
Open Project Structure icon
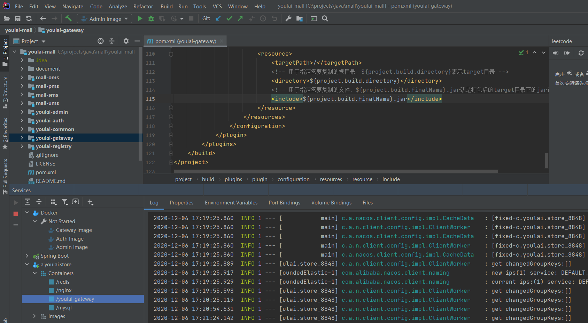click(x=300, y=18)
